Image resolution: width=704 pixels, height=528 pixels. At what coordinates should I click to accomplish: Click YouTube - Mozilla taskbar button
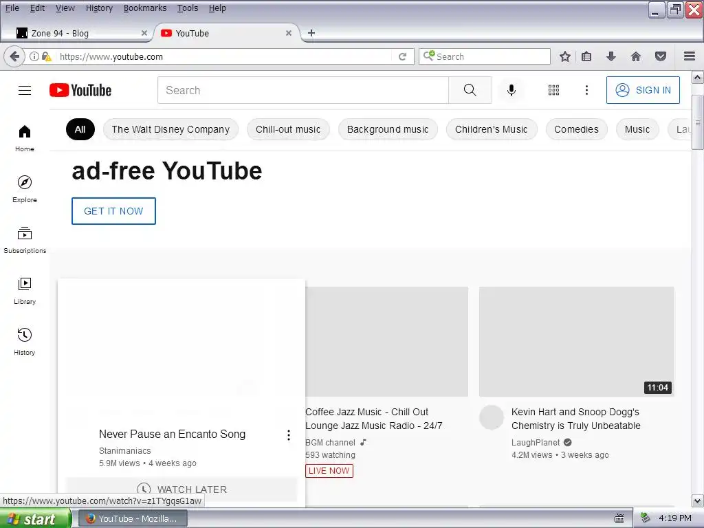tap(133, 518)
